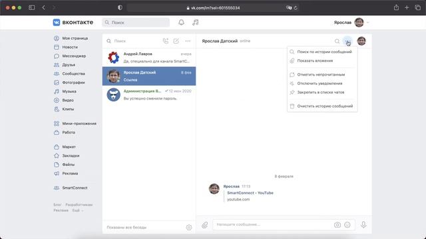
Task: Click the Файлы sidebar icon
Action: (x=56, y=165)
